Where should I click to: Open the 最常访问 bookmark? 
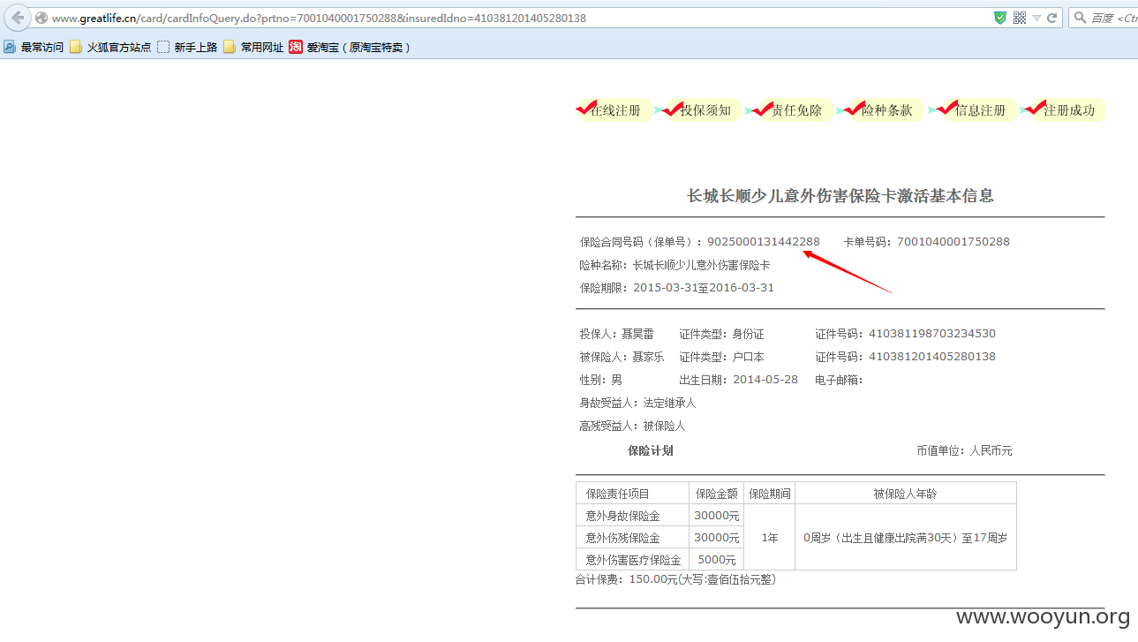(34, 48)
